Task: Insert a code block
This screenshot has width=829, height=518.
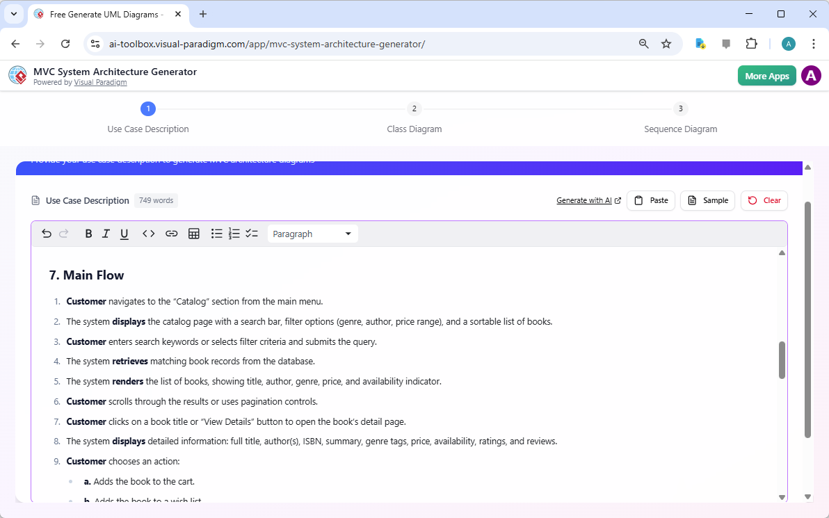Action: pos(148,234)
